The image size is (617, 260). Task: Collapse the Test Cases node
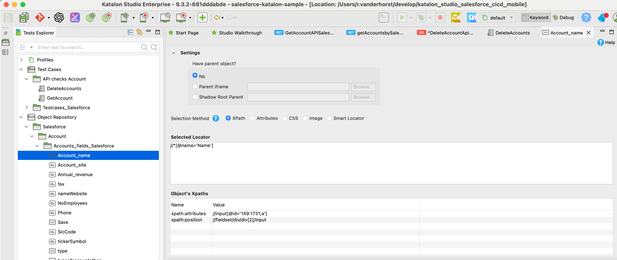click(21, 69)
